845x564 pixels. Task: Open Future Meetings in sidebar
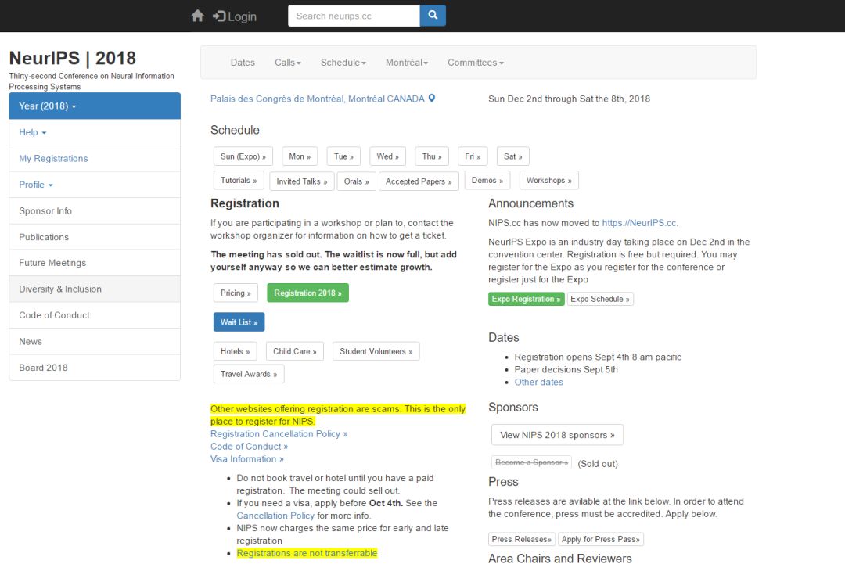[x=95, y=263]
